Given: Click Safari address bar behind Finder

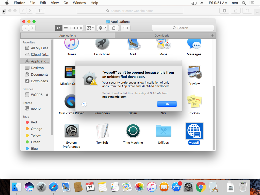Looking at the screenshot, I should click(x=130, y=11).
